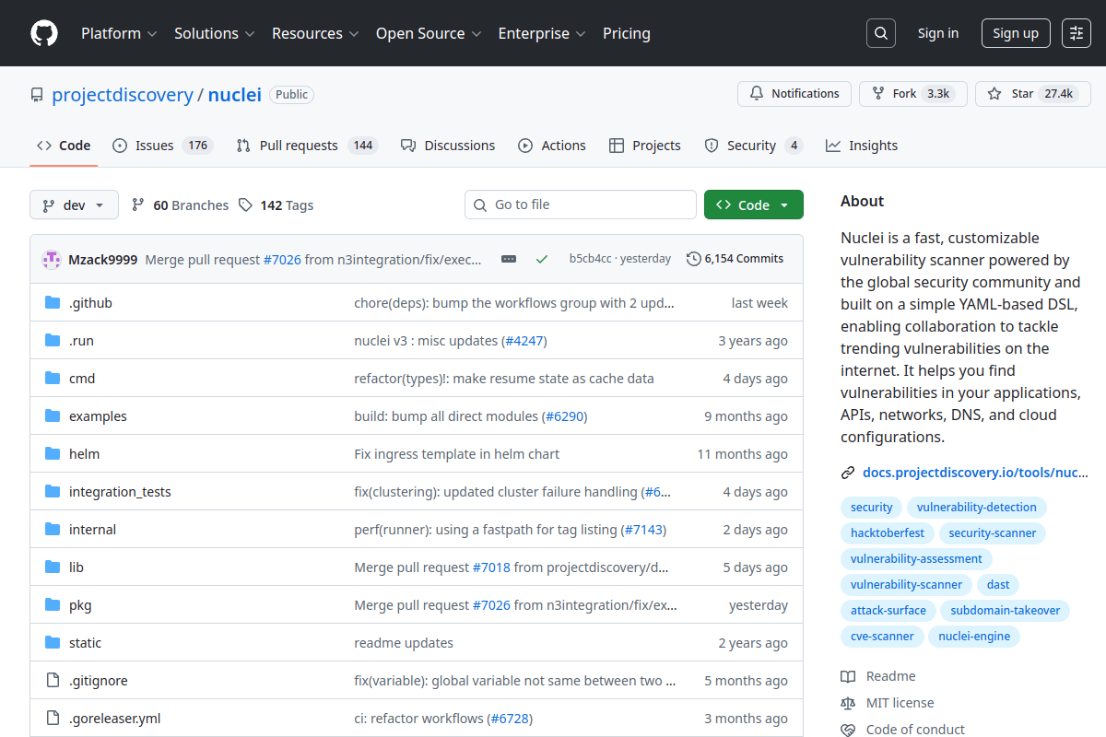Click the GitHub logo icon

pos(43,33)
